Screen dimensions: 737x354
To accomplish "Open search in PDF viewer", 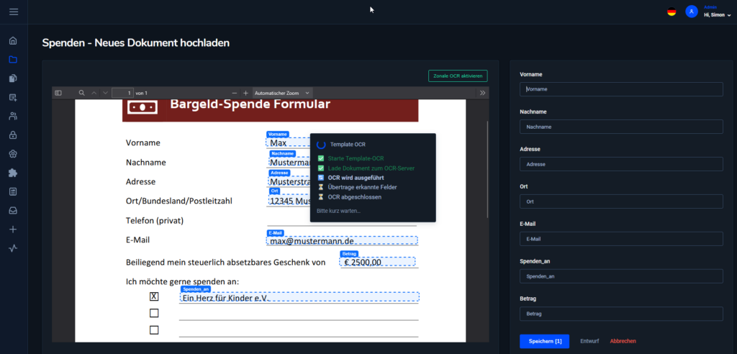I will [82, 93].
